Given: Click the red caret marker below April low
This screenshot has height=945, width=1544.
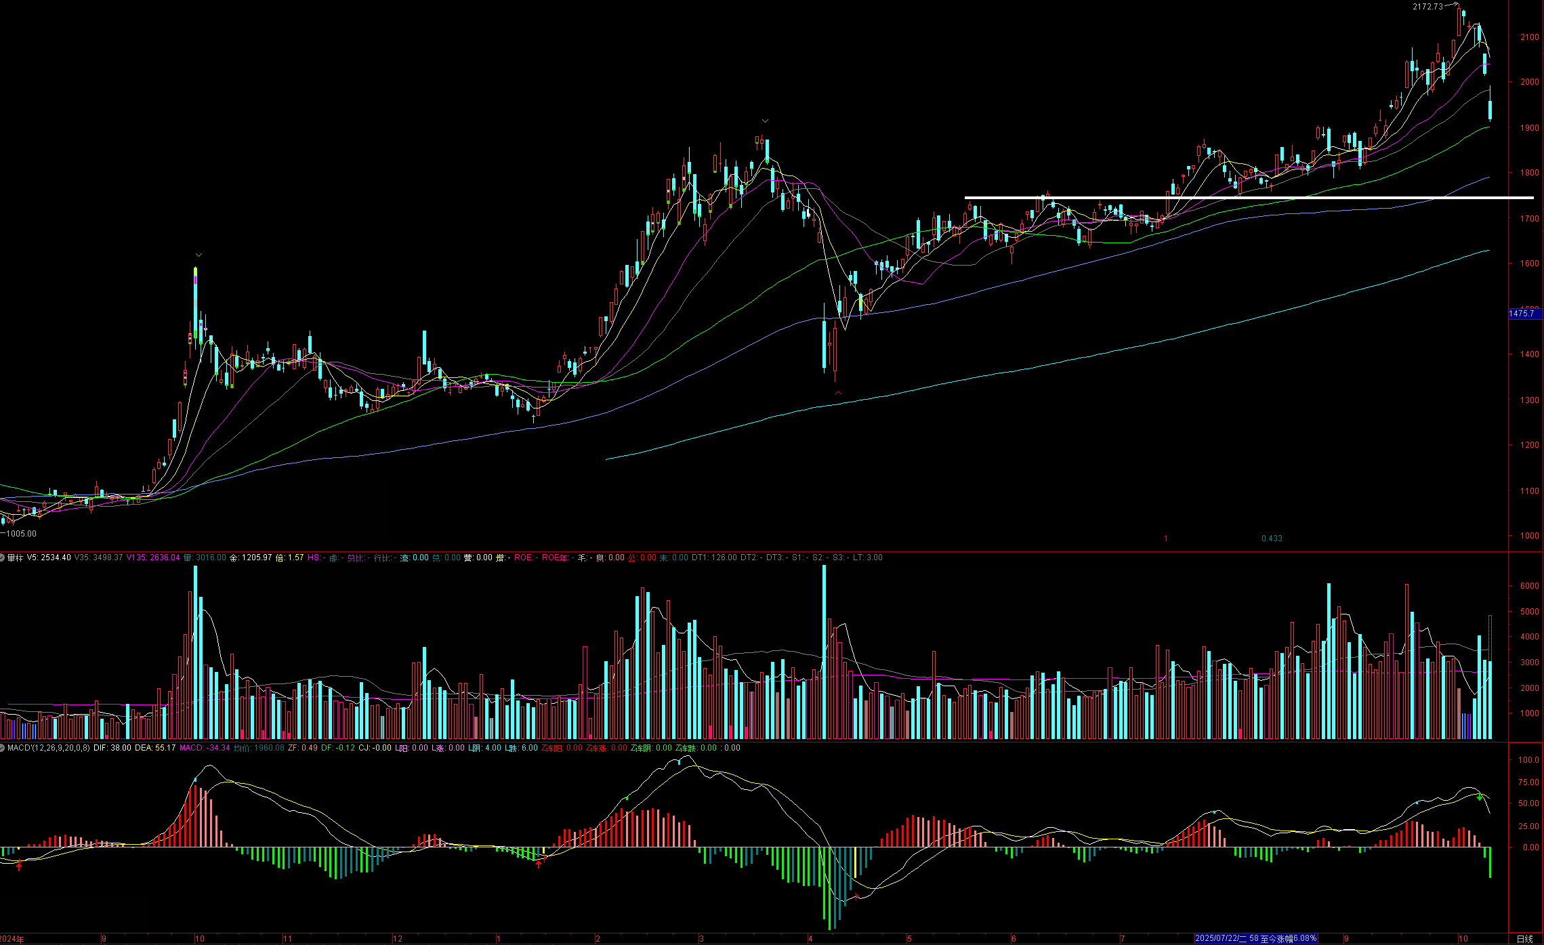Looking at the screenshot, I should pos(838,392).
